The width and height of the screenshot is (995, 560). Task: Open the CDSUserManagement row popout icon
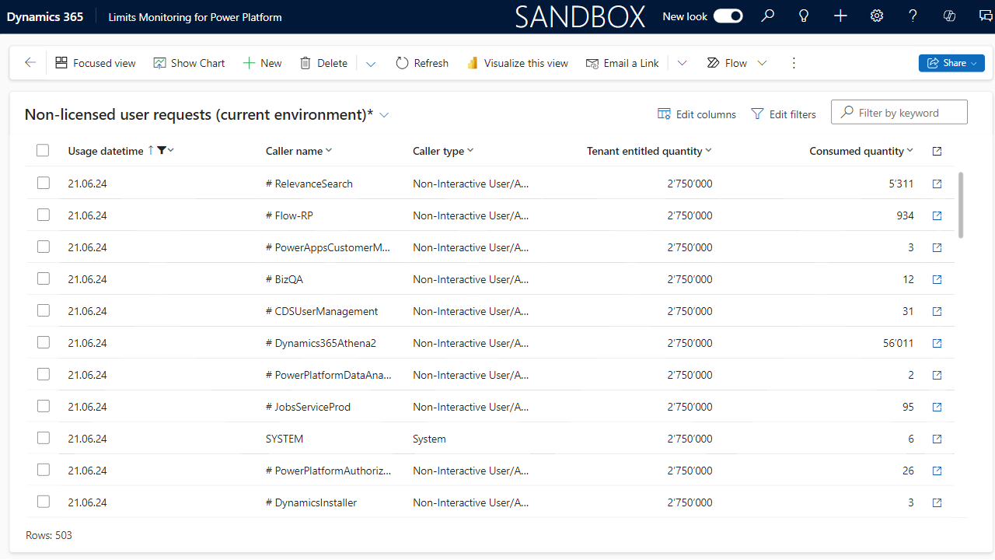click(x=937, y=311)
